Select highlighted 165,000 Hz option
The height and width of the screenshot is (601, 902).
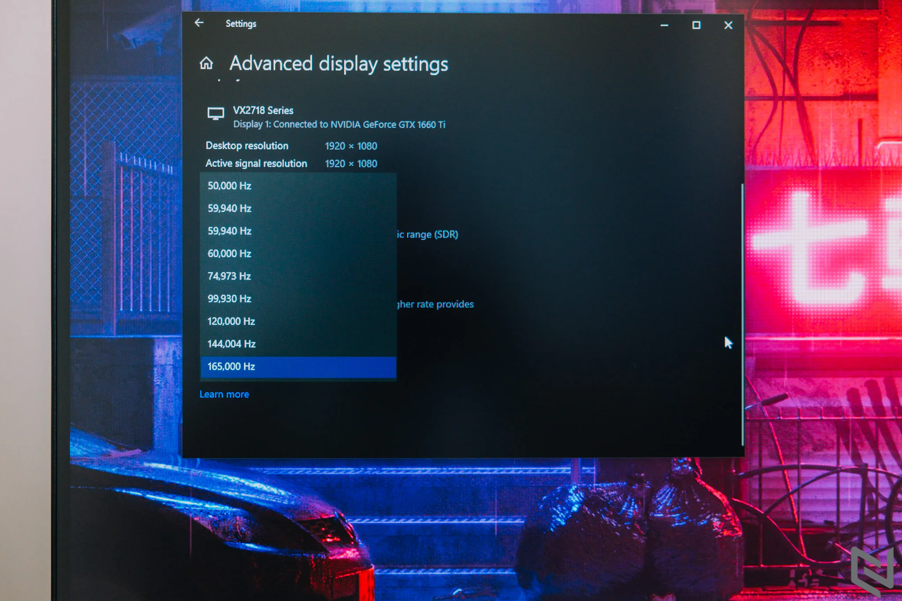tap(298, 367)
